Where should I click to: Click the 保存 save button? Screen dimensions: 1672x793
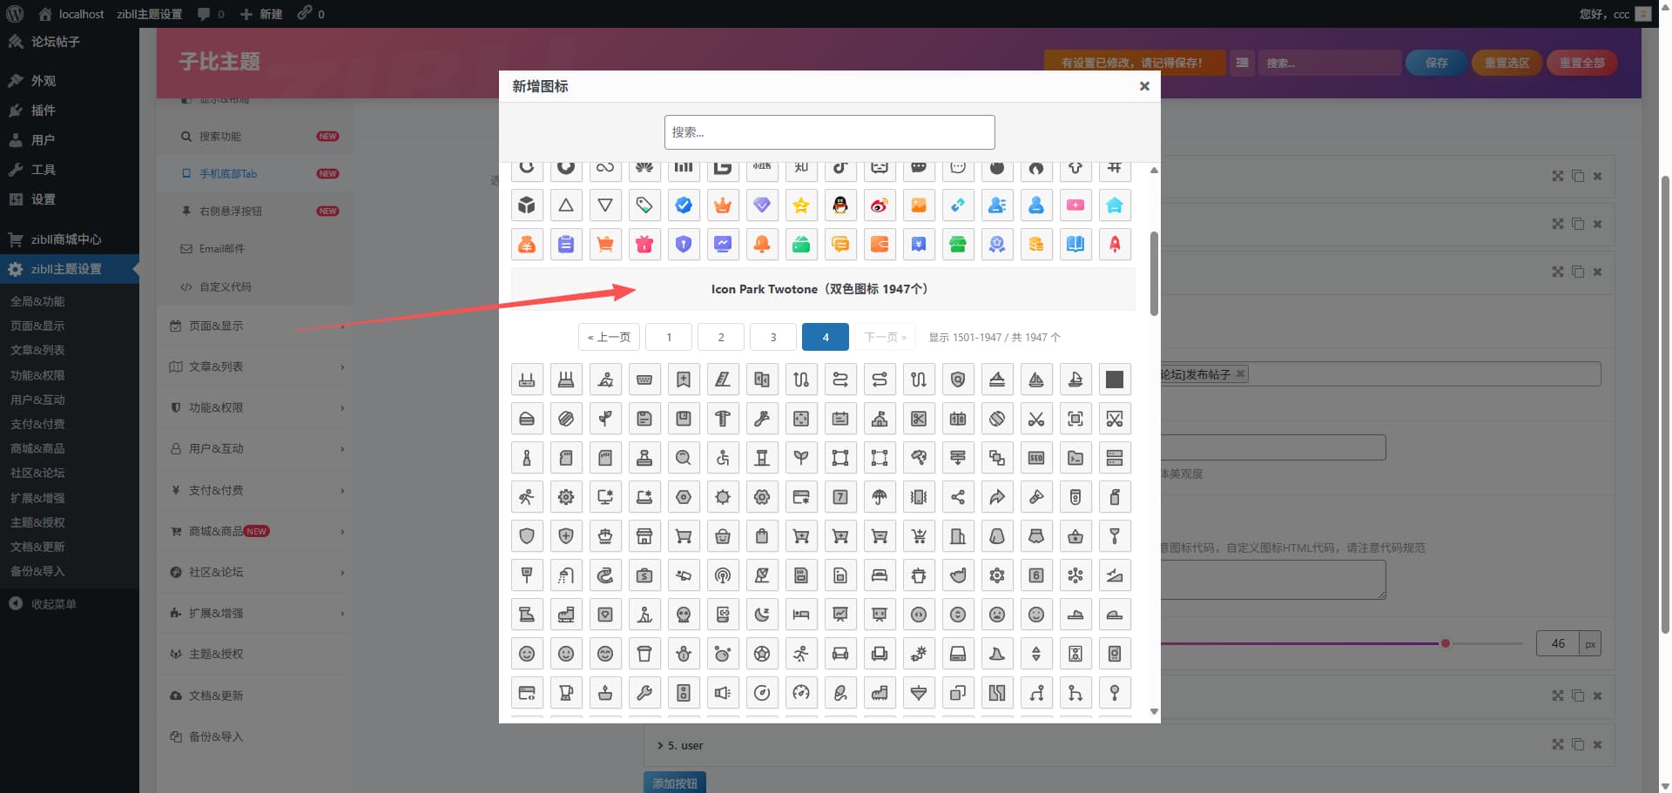[1435, 63]
